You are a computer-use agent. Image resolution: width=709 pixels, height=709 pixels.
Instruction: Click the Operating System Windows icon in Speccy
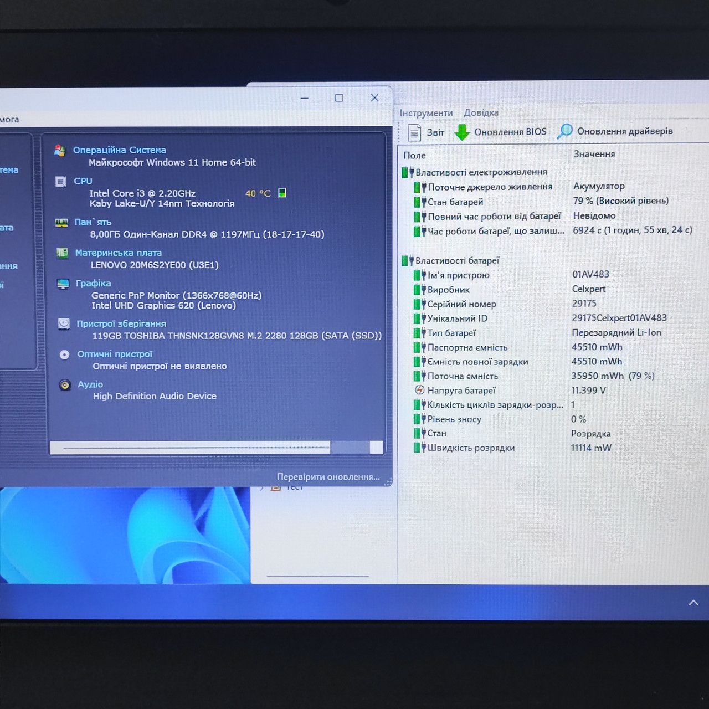click(x=60, y=150)
